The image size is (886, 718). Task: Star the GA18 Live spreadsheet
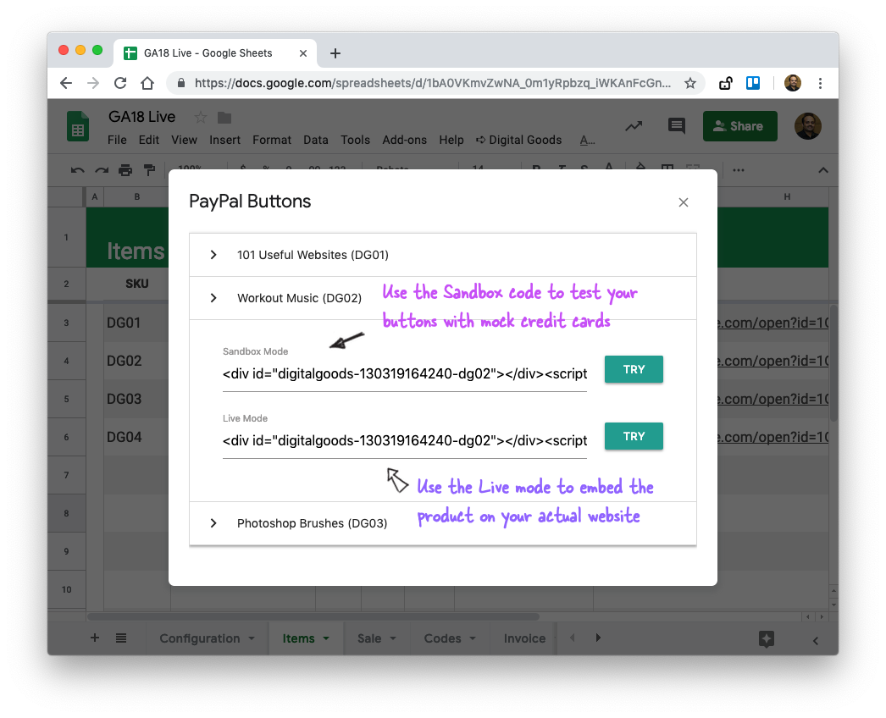(200, 117)
